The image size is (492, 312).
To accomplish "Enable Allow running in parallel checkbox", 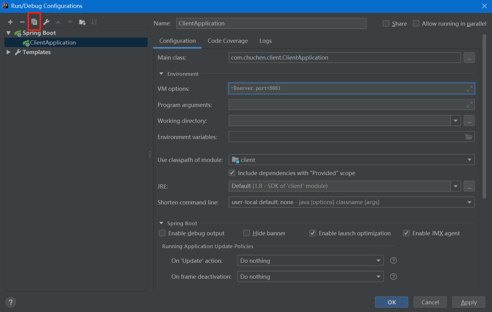I will coord(416,24).
